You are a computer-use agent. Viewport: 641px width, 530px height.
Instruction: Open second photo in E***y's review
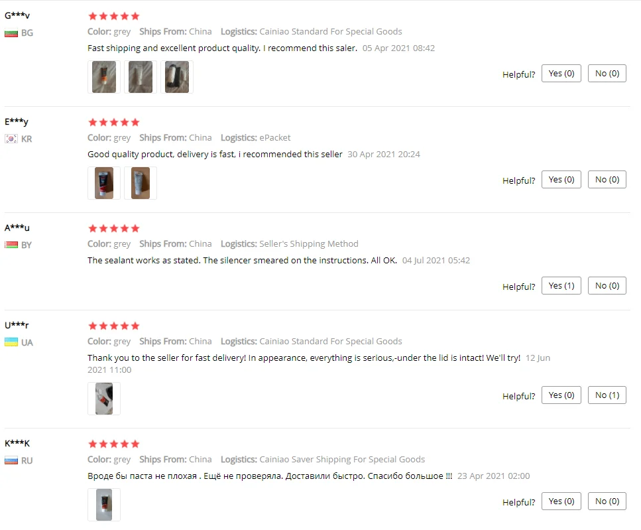click(141, 183)
